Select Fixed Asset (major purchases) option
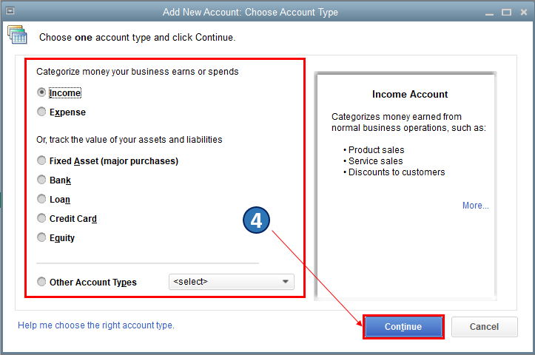Image resolution: width=535 pixels, height=355 pixels. [41, 160]
